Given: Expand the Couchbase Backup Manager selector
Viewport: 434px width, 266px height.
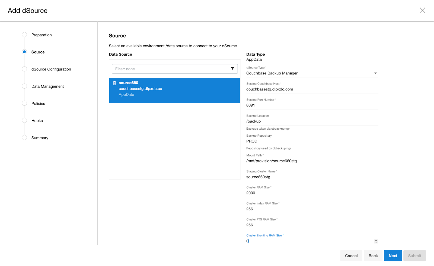Looking at the screenshot, I should click(376, 73).
